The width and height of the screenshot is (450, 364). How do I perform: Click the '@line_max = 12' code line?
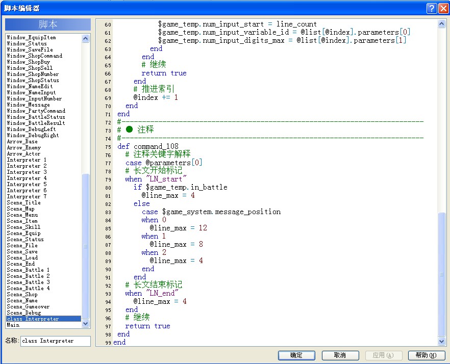click(x=178, y=228)
